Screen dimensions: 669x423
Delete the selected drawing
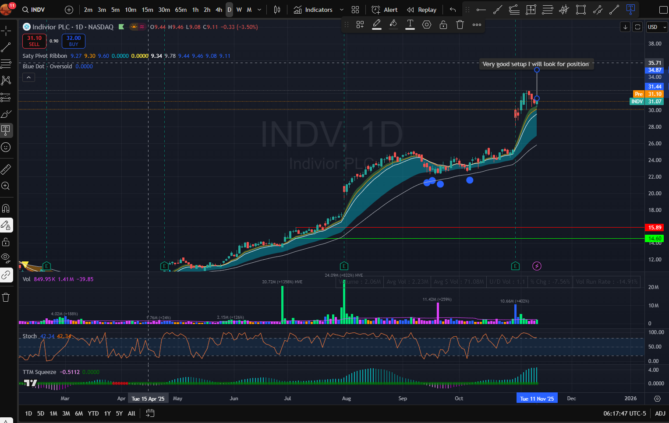click(x=460, y=25)
